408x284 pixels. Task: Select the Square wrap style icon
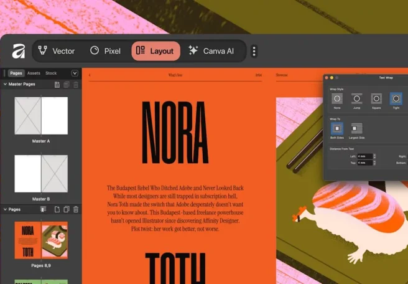376,98
